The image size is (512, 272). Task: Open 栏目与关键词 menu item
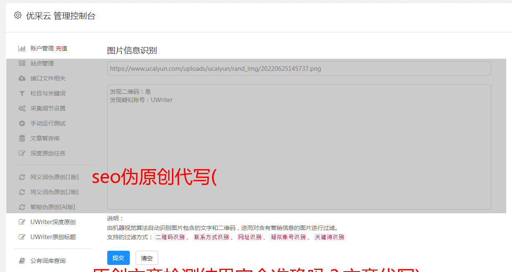point(48,93)
